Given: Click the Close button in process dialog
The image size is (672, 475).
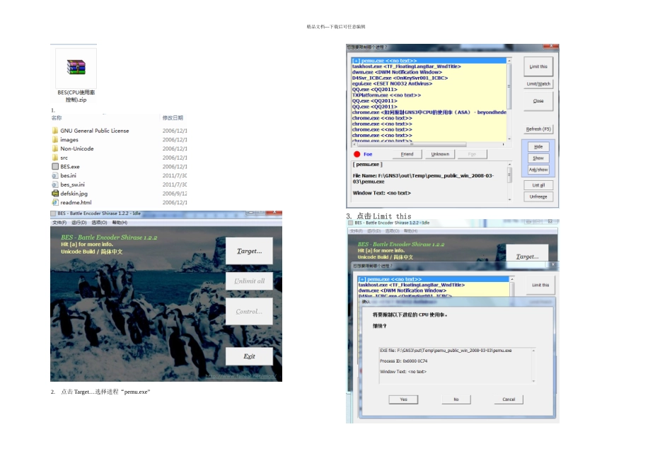Looking at the screenshot, I should 538,101.
